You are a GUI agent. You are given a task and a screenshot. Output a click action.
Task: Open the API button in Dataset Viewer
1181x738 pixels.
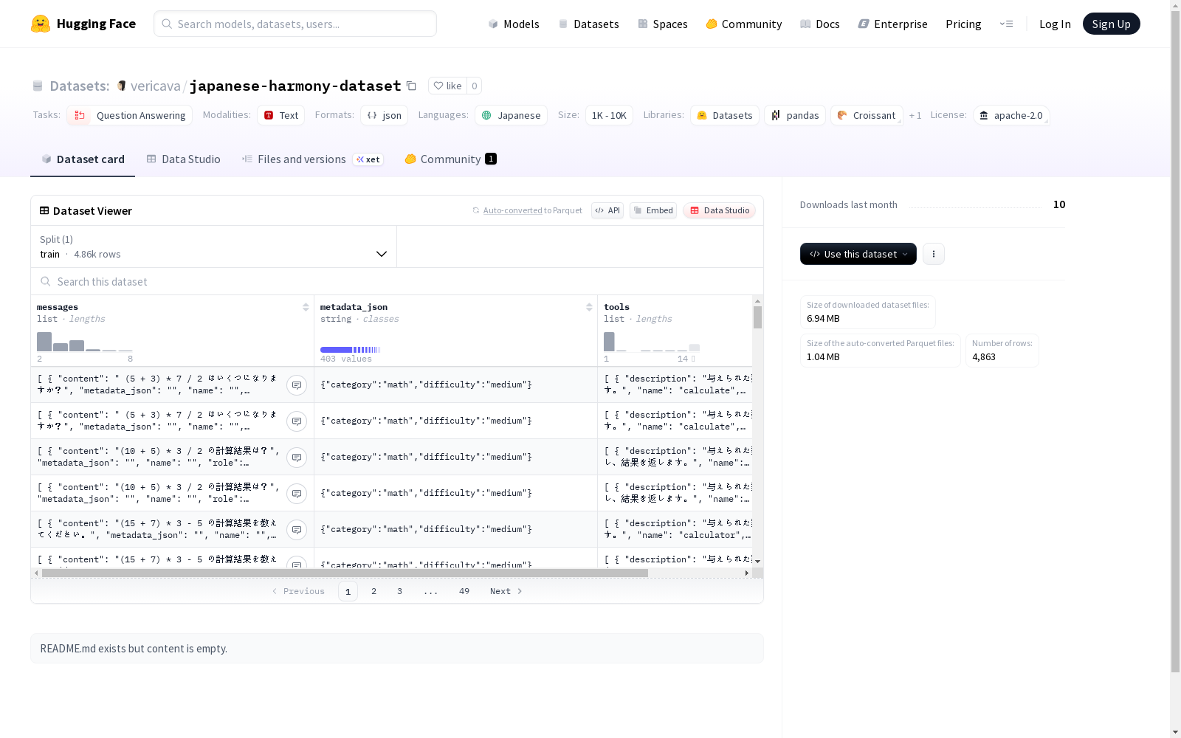click(607, 210)
